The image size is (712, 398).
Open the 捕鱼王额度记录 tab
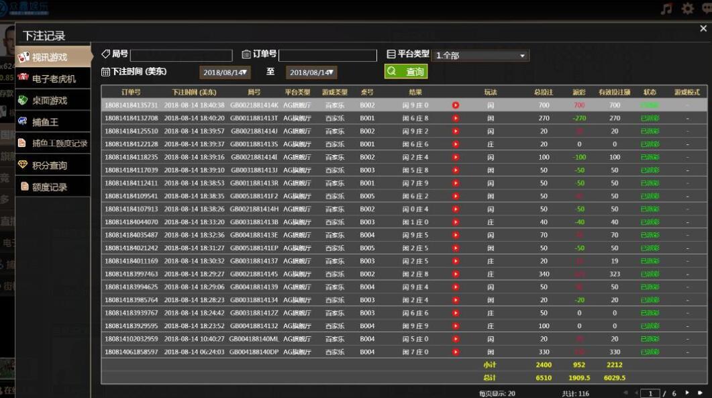click(x=53, y=144)
